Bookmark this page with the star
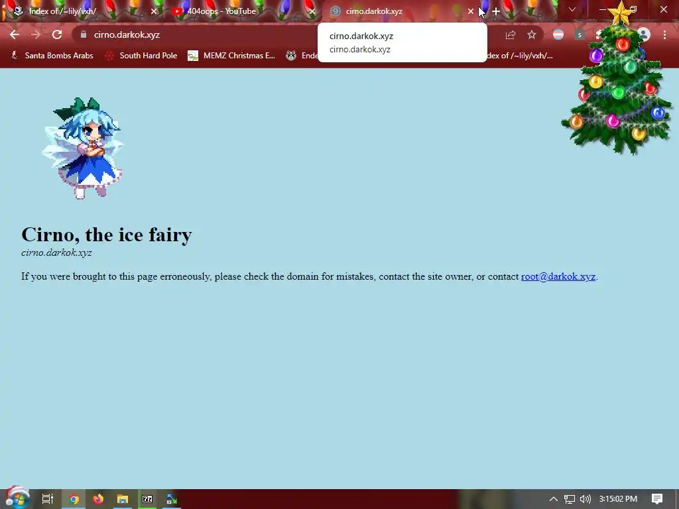 click(x=532, y=34)
